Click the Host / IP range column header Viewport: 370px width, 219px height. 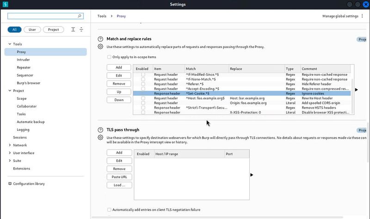(x=190, y=154)
